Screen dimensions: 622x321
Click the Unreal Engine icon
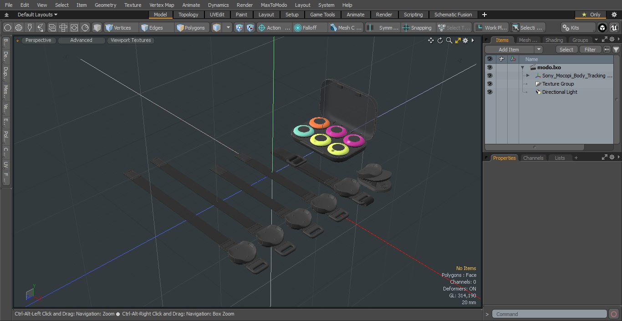tap(614, 28)
